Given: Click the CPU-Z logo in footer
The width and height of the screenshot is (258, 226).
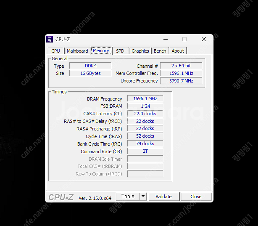Looking at the screenshot, I should (61, 197).
